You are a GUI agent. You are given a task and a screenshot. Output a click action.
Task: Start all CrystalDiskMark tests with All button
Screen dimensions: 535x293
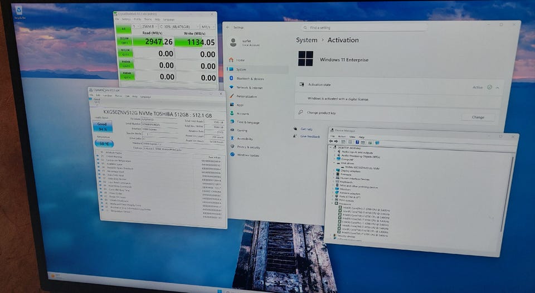click(x=124, y=29)
